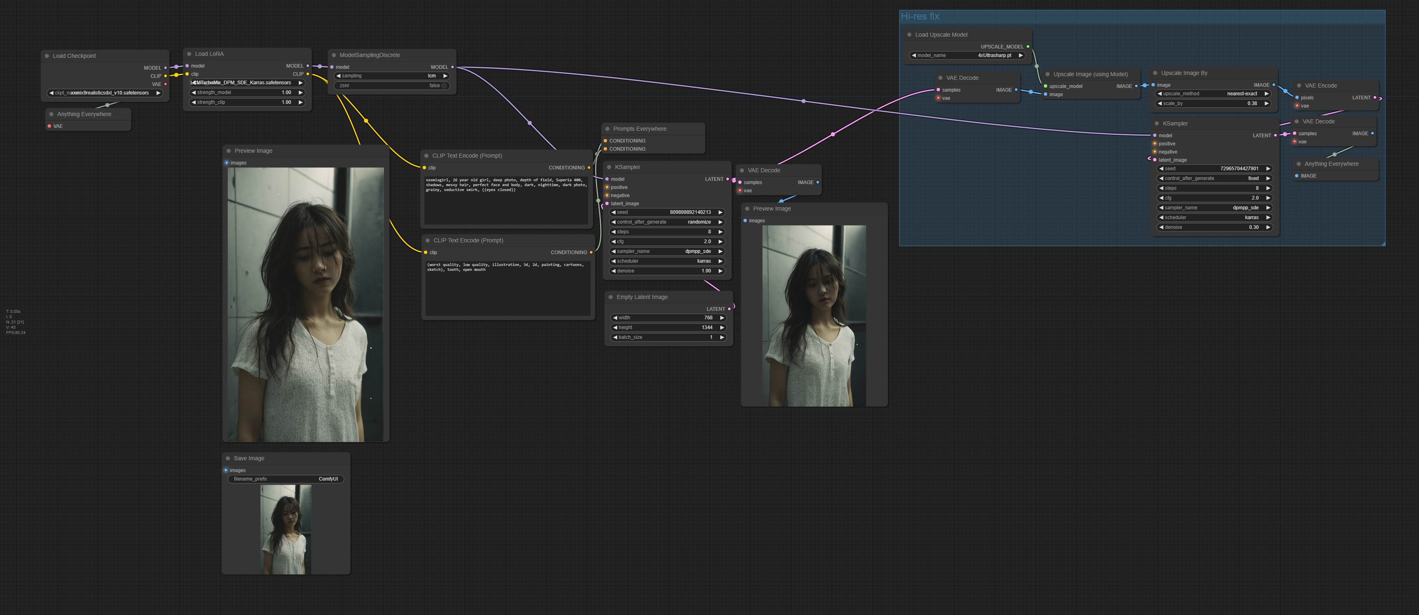Collapse the Load LoRA node via its title dot
Viewport: 1419px width, 615px height.
tap(189, 54)
